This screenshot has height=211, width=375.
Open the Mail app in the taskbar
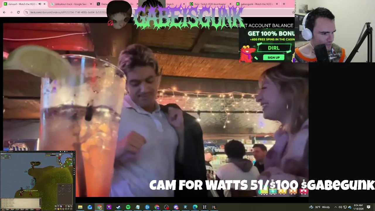pos(90,207)
